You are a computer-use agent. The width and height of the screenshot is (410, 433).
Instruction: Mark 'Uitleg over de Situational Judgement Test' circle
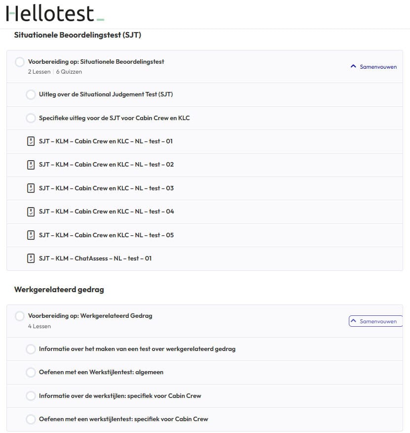(31, 94)
